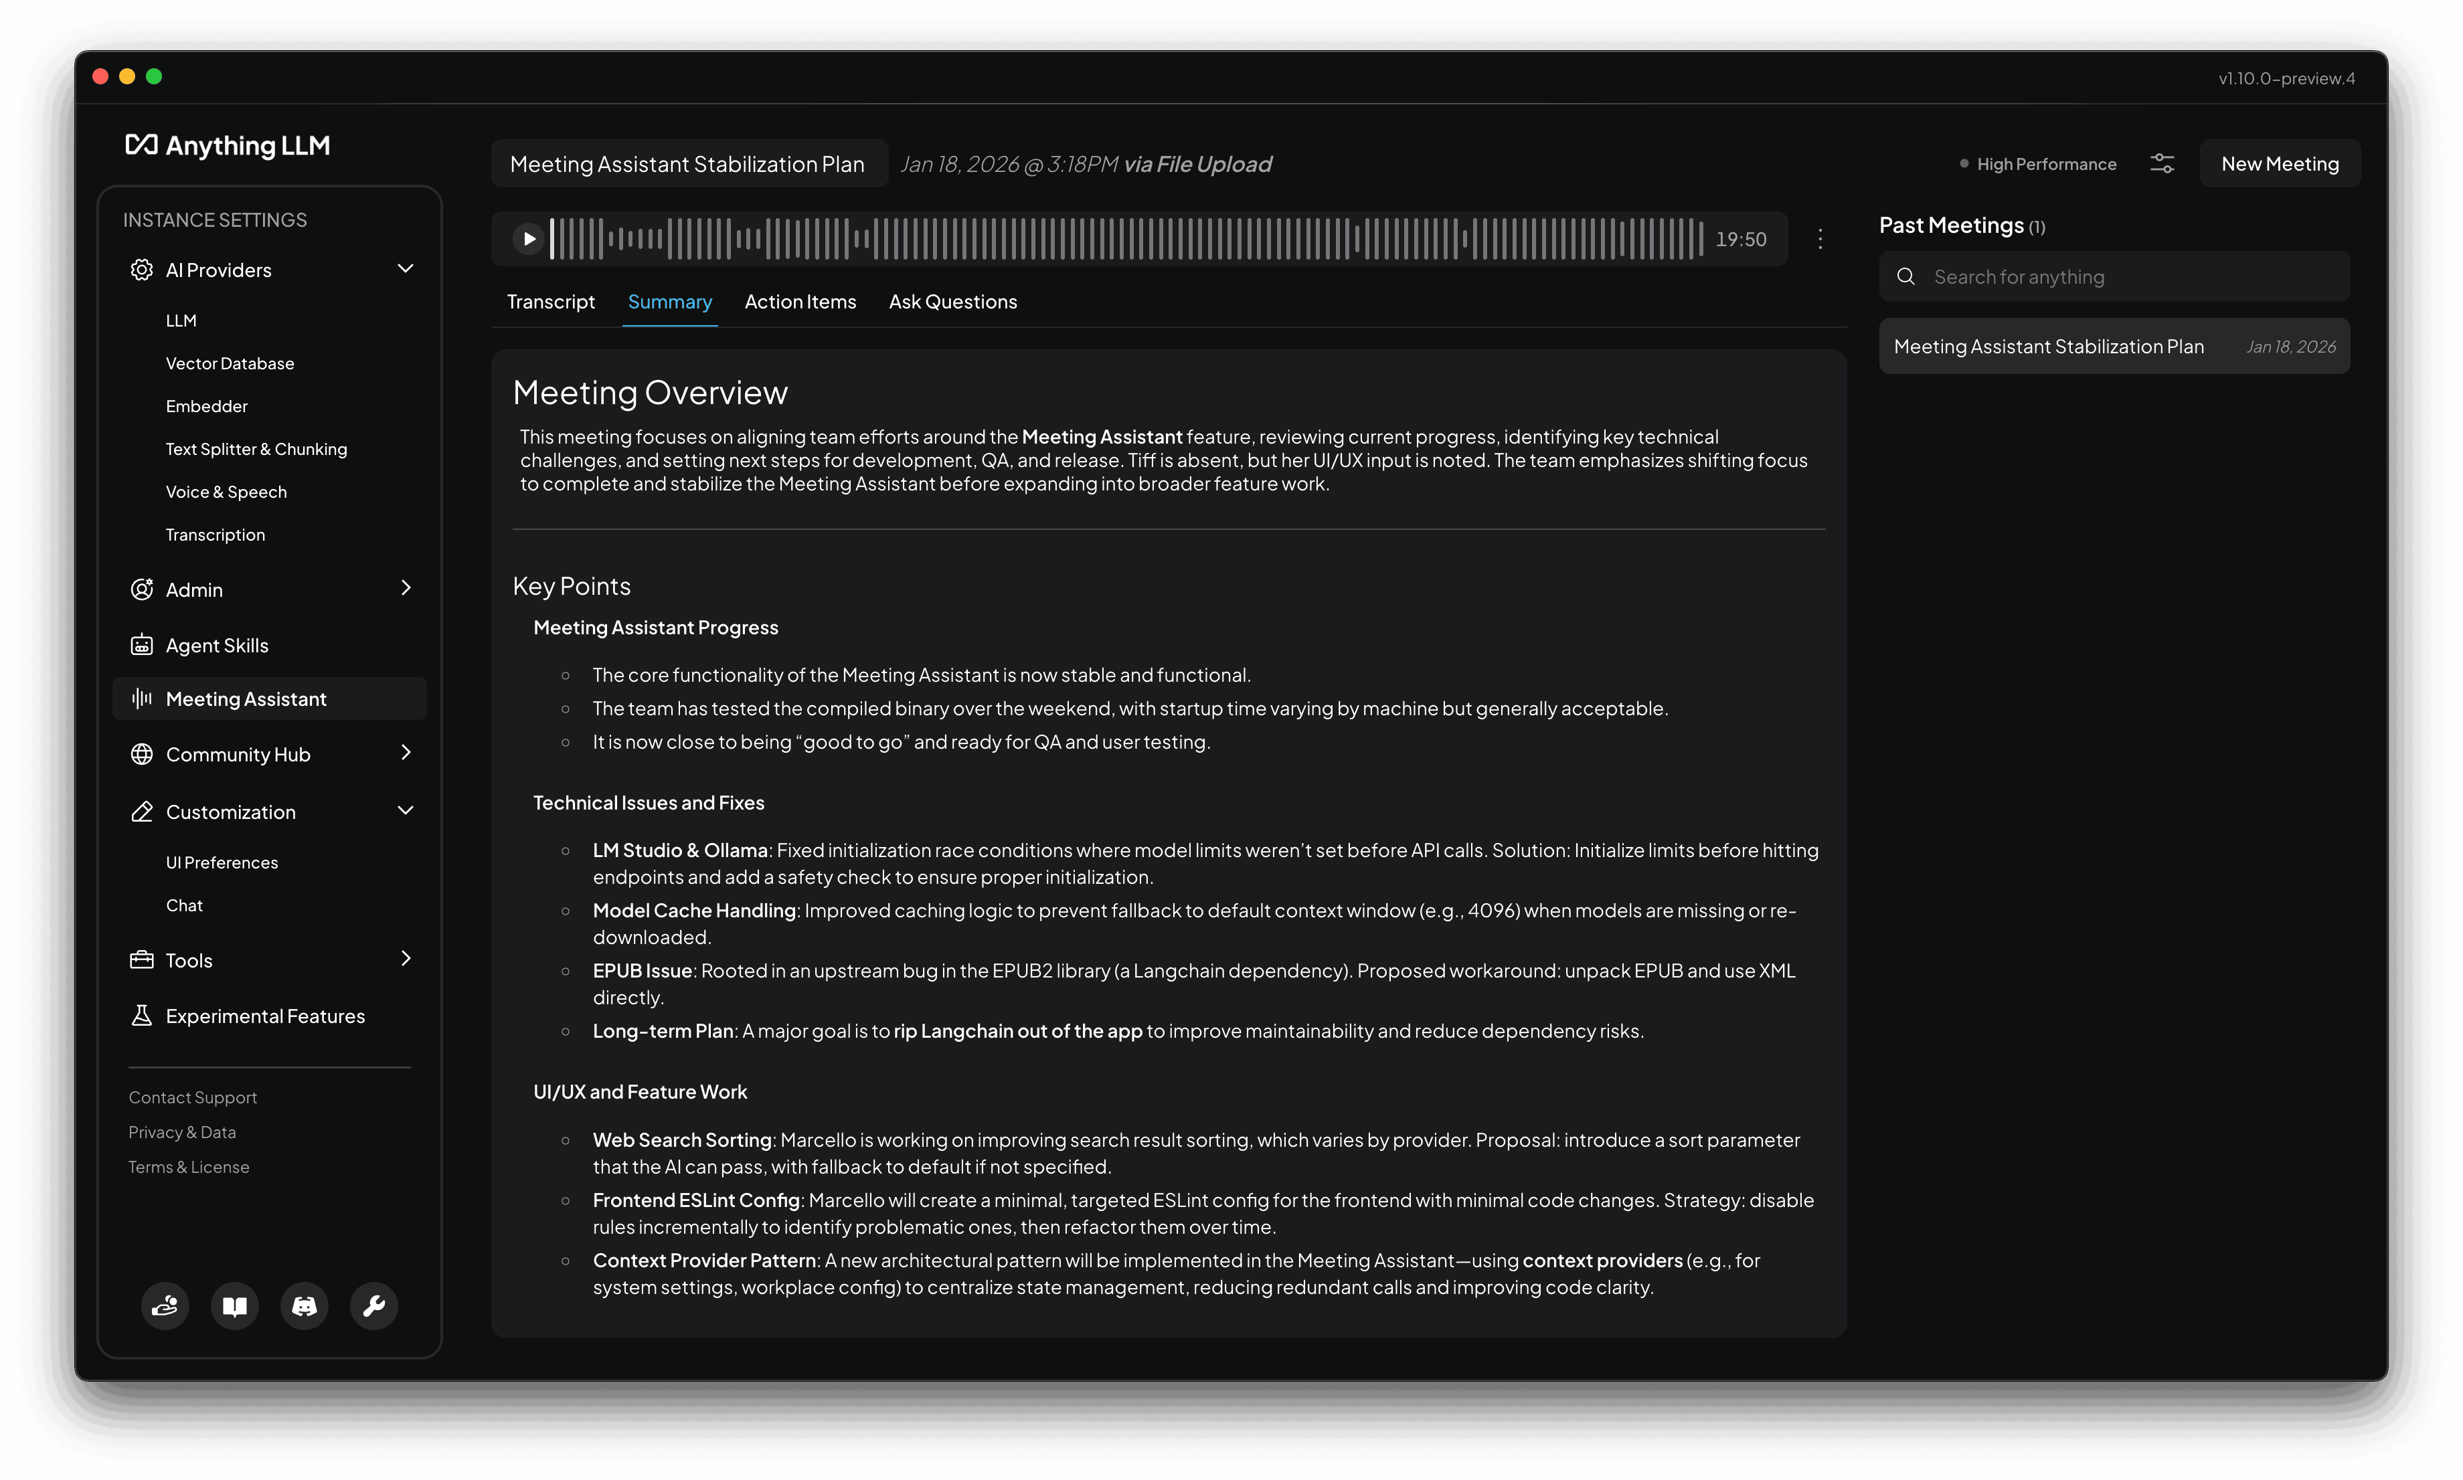
Task: Open the Privacy & Data link
Action: (181, 1132)
